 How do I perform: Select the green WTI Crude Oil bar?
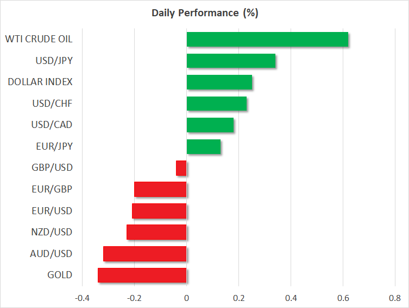267,40
